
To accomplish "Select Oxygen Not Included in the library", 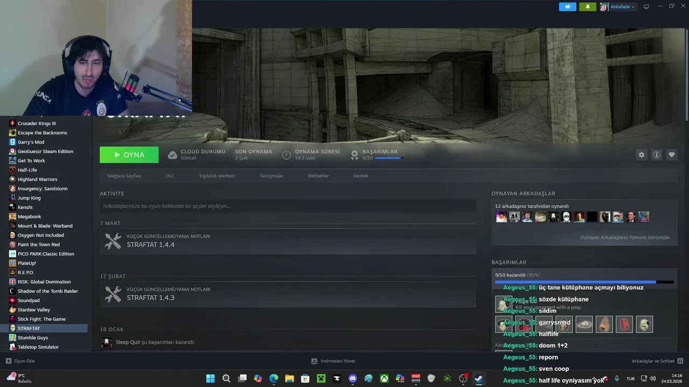I will [x=40, y=235].
